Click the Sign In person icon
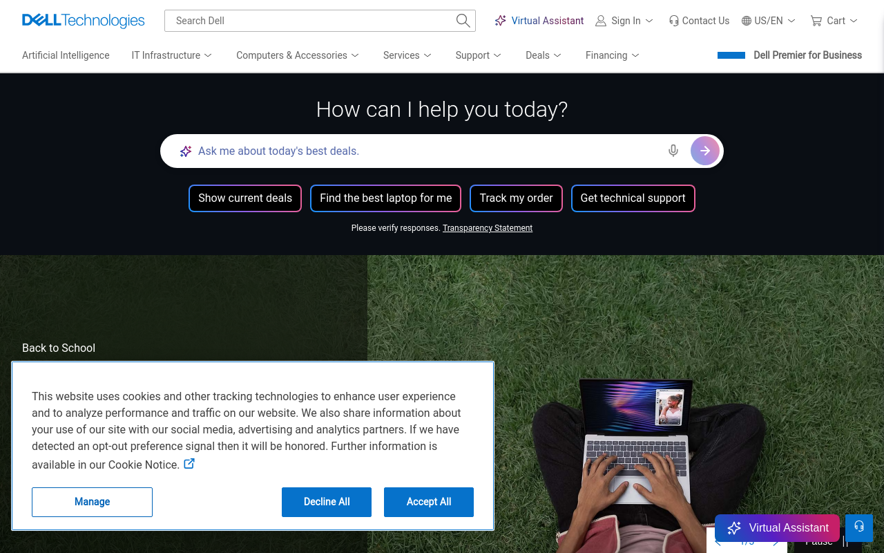This screenshot has width=884, height=553. 601,21
